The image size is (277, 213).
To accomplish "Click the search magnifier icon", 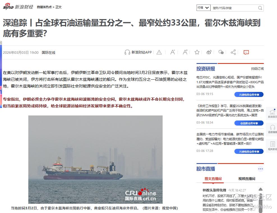I will (260, 8).
